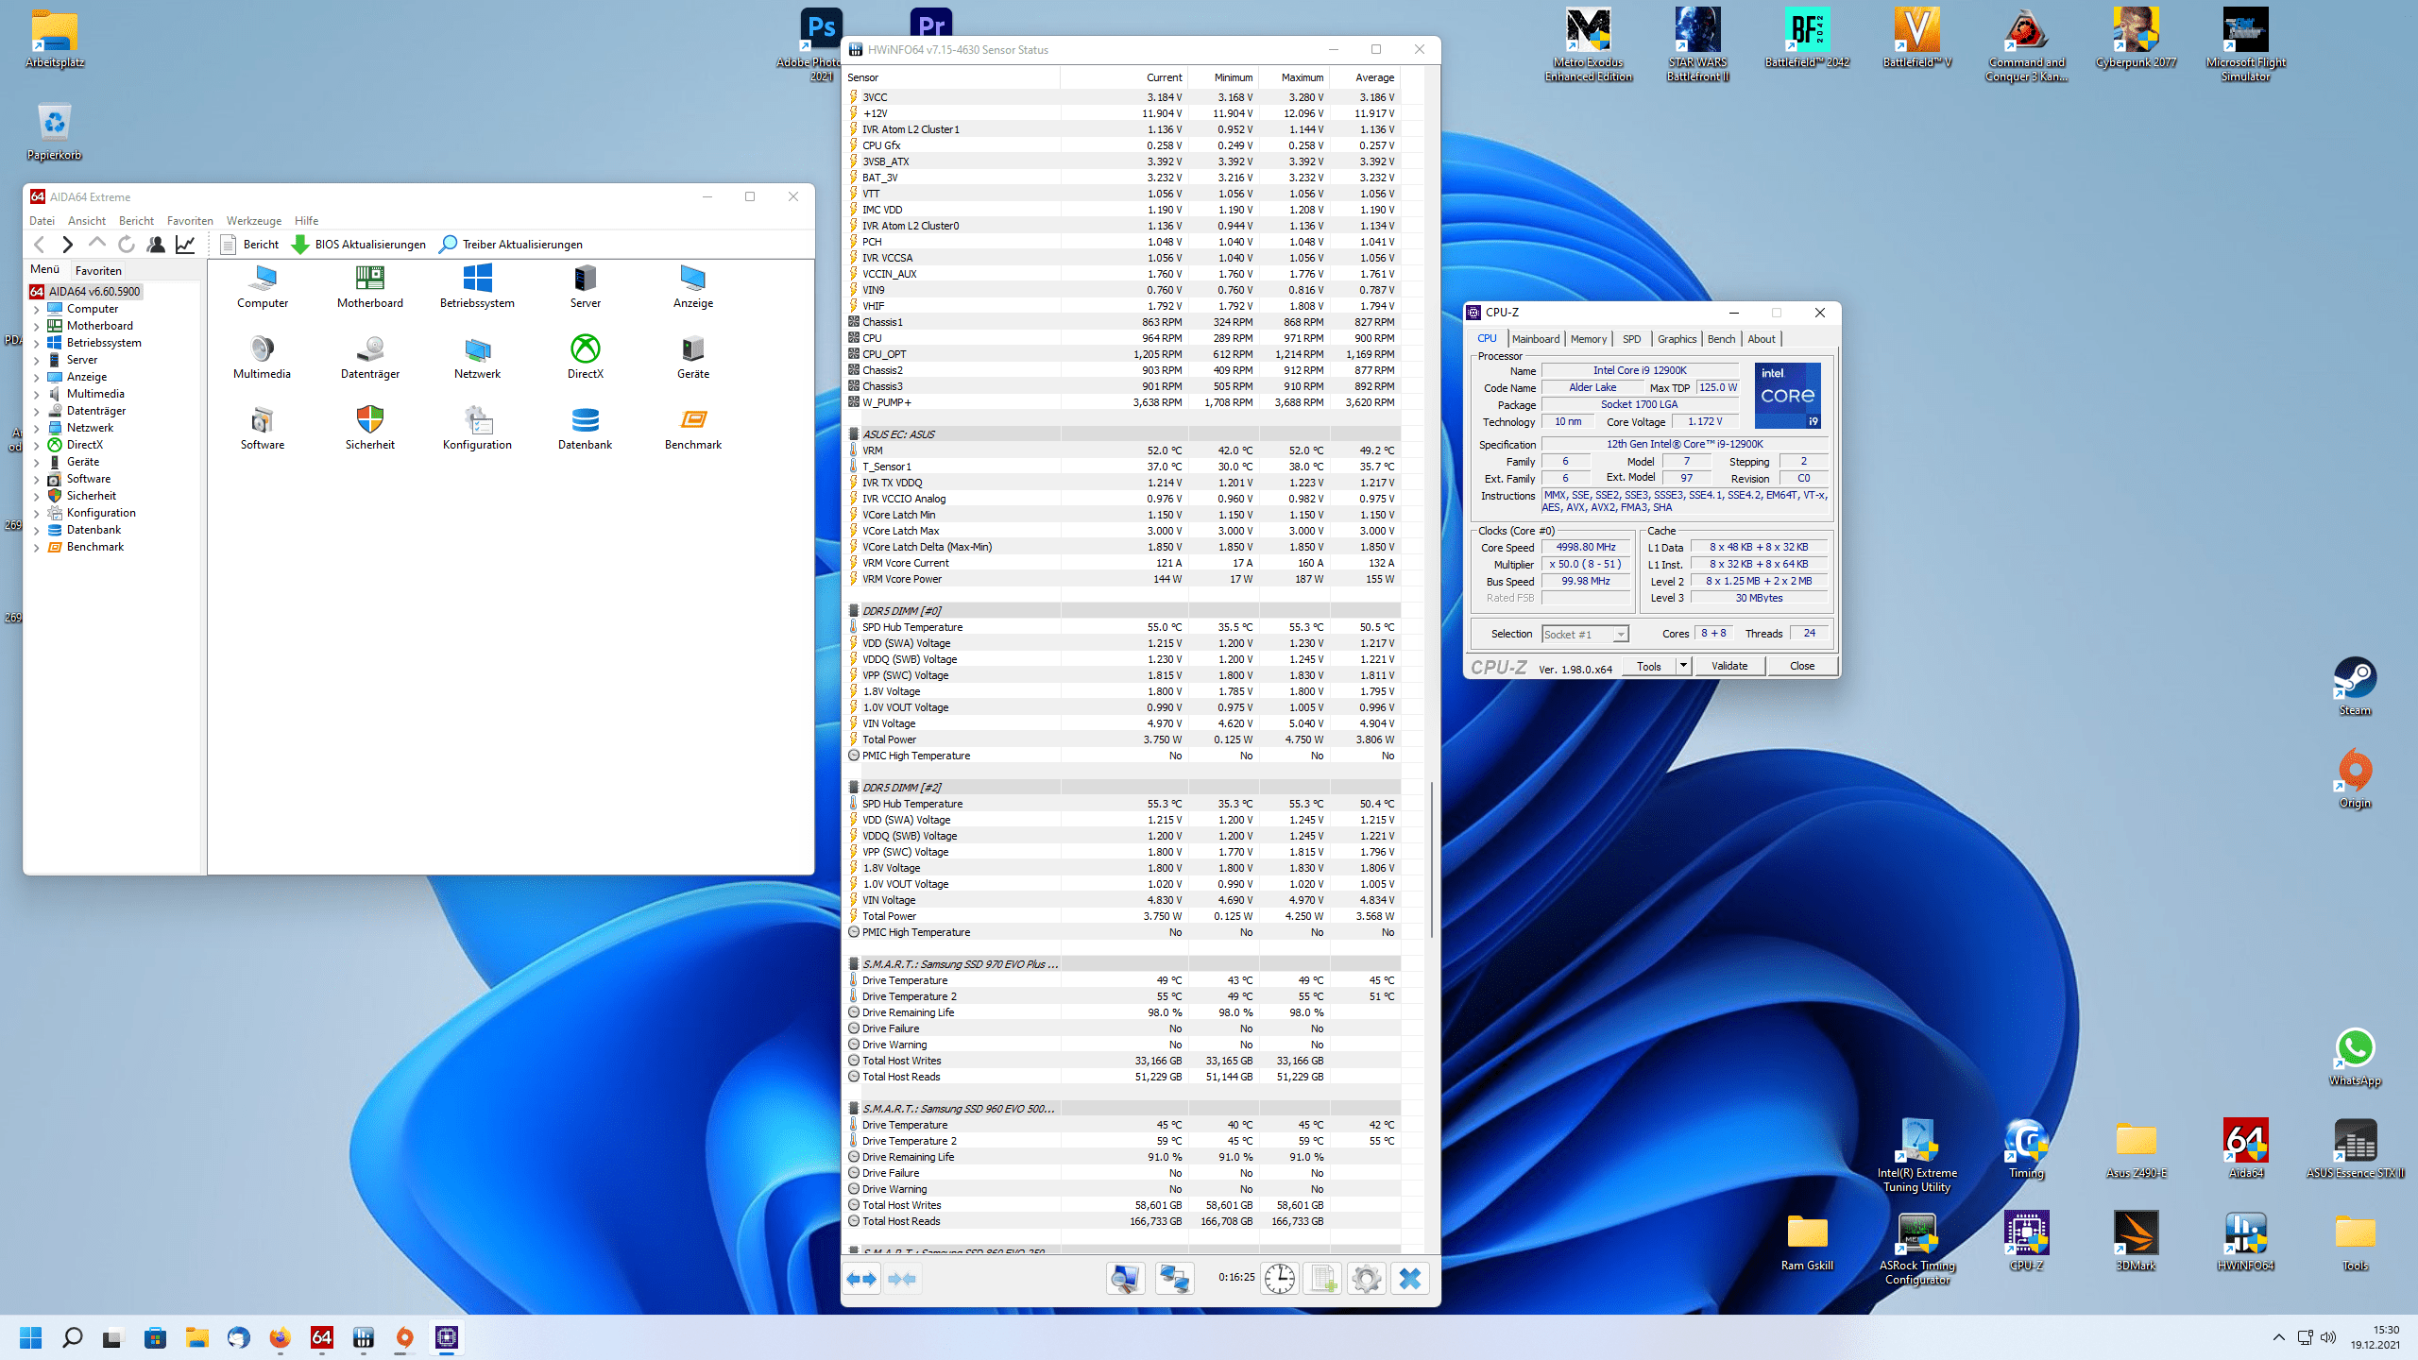Open the Computer category icon in AIDA64

point(263,286)
